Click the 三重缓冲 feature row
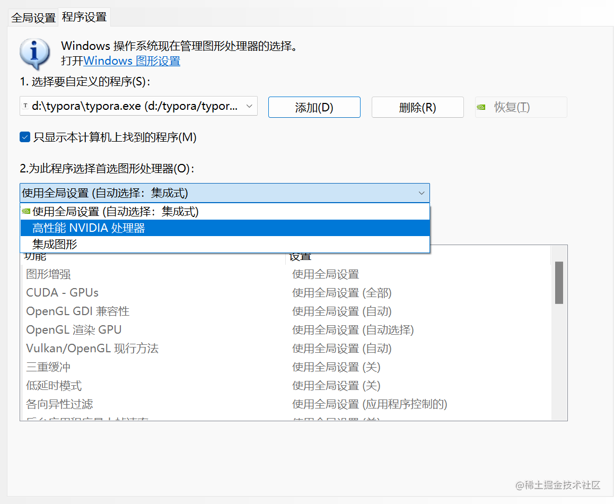Screen dimensions: 614x504 [x=48, y=367]
